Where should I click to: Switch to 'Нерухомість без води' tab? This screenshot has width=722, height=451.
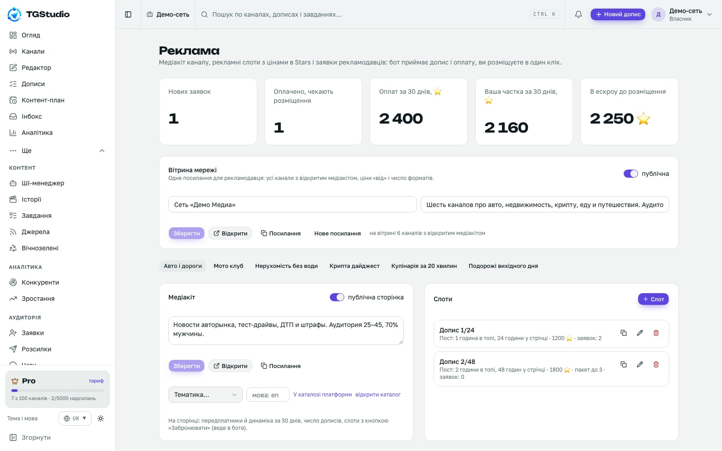287,266
